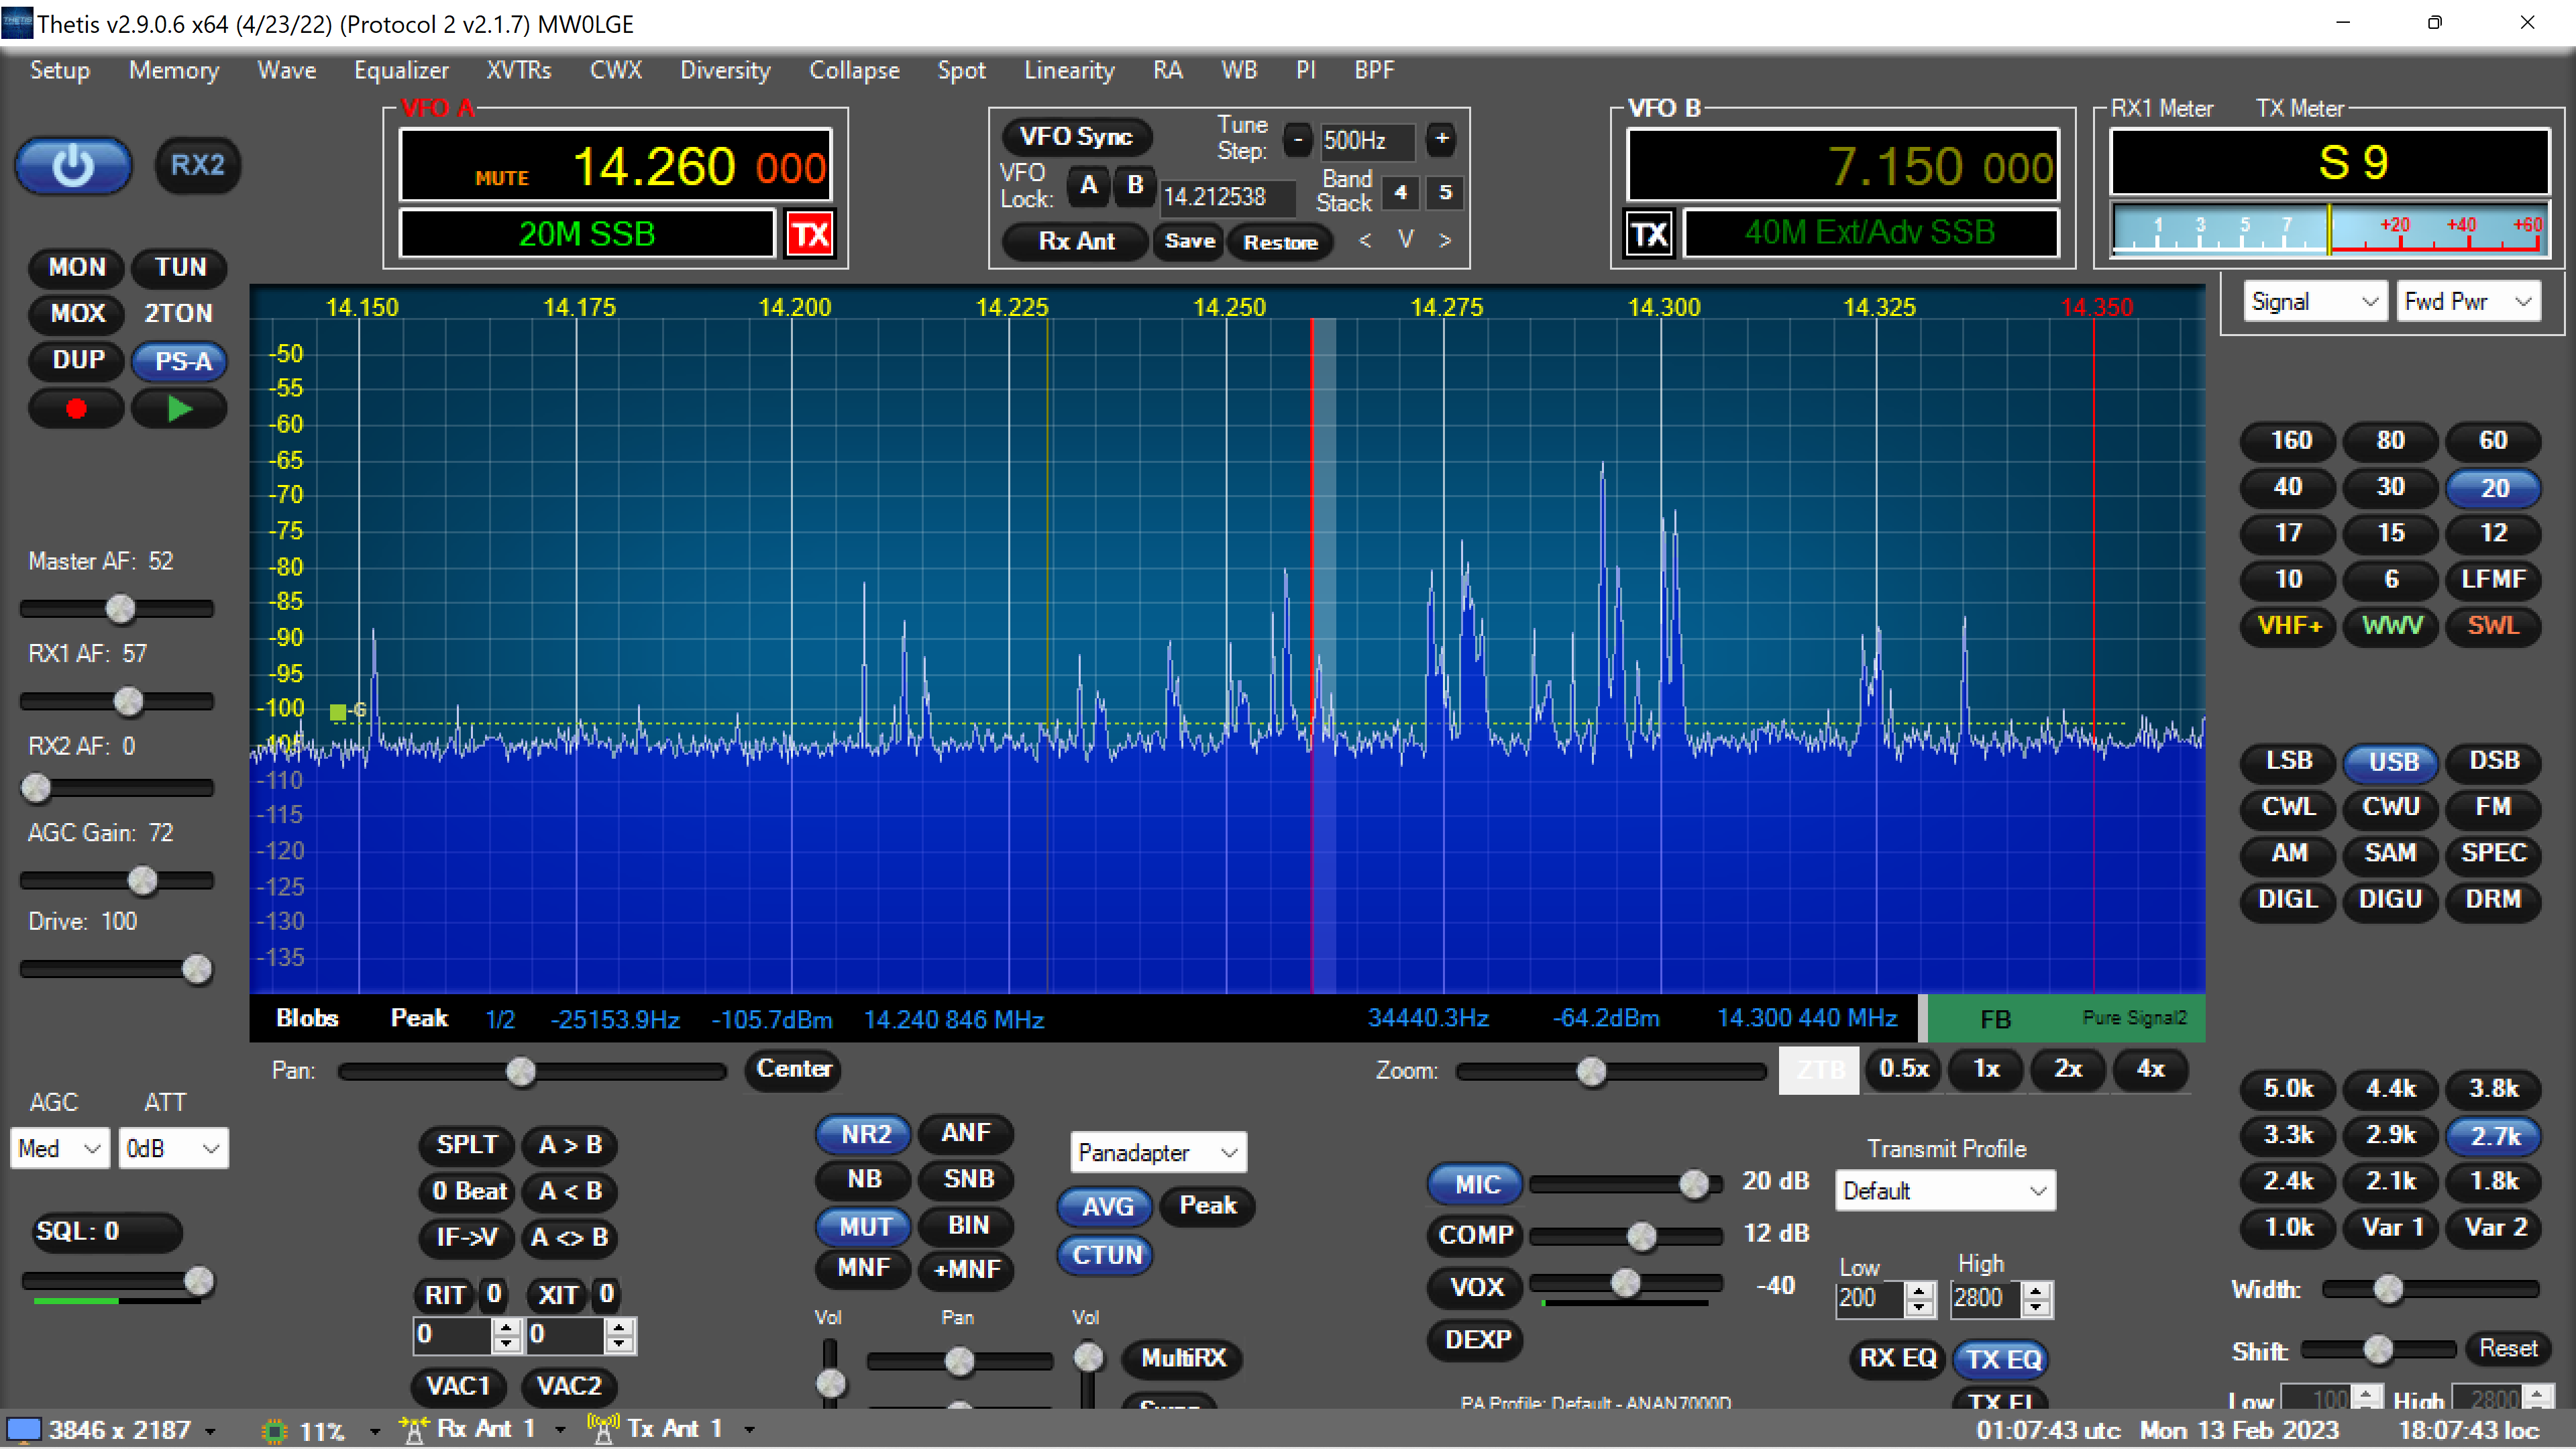Screen dimensions: 2576x1449
Task: Toggle CTUN click tune
Action: pos(1106,1255)
